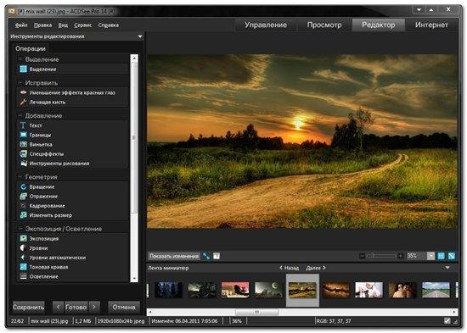Collapse the Геометрия group
467x333 pixels.
(20, 176)
